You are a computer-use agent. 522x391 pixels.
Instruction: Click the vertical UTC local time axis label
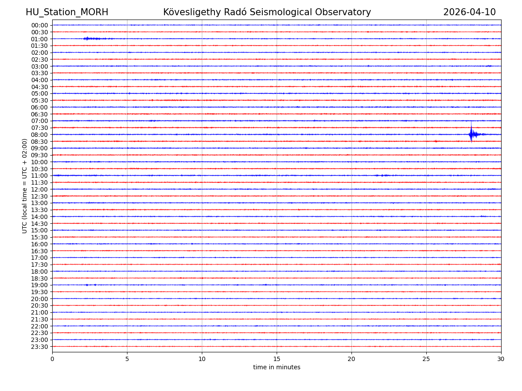click(25, 186)
